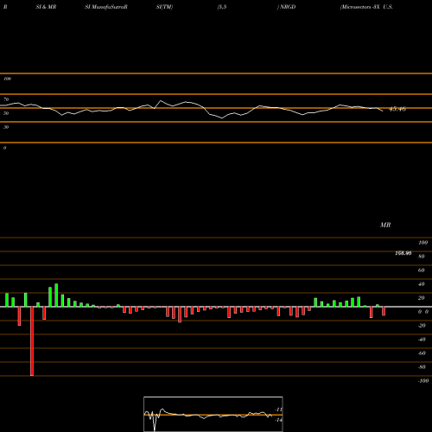The image size is (432, 432).
Task: Click the 50 level label on RSI chart
Action: click(6, 113)
